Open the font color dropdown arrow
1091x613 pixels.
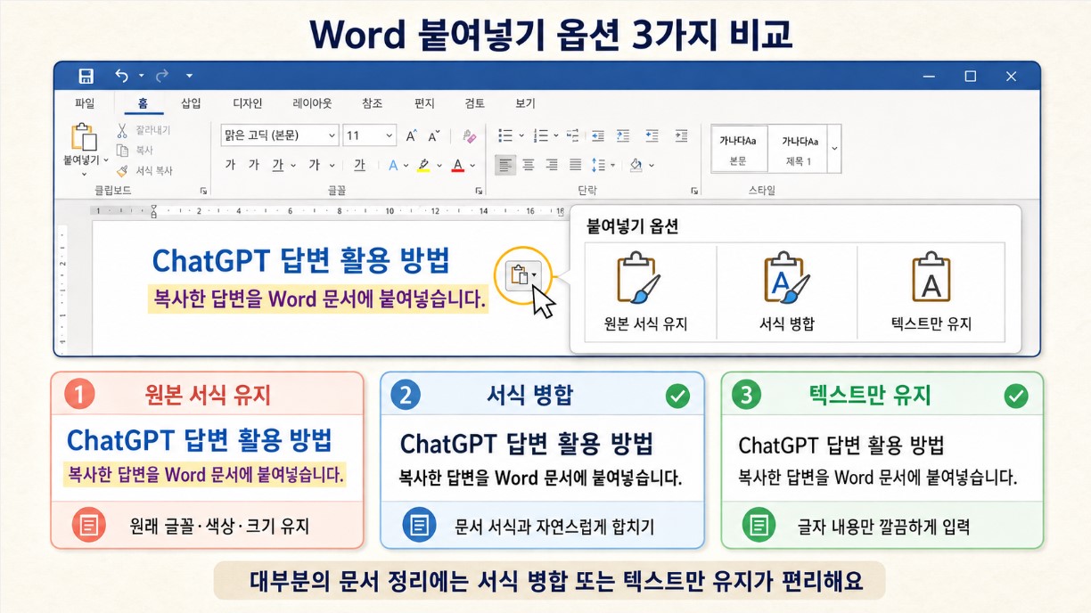472,166
